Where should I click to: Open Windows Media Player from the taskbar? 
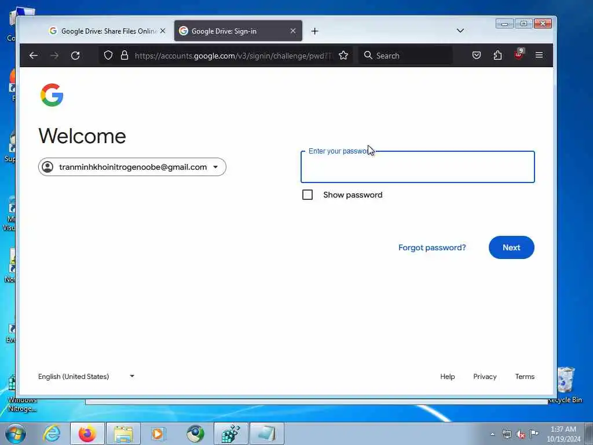pyautogui.click(x=158, y=433)
